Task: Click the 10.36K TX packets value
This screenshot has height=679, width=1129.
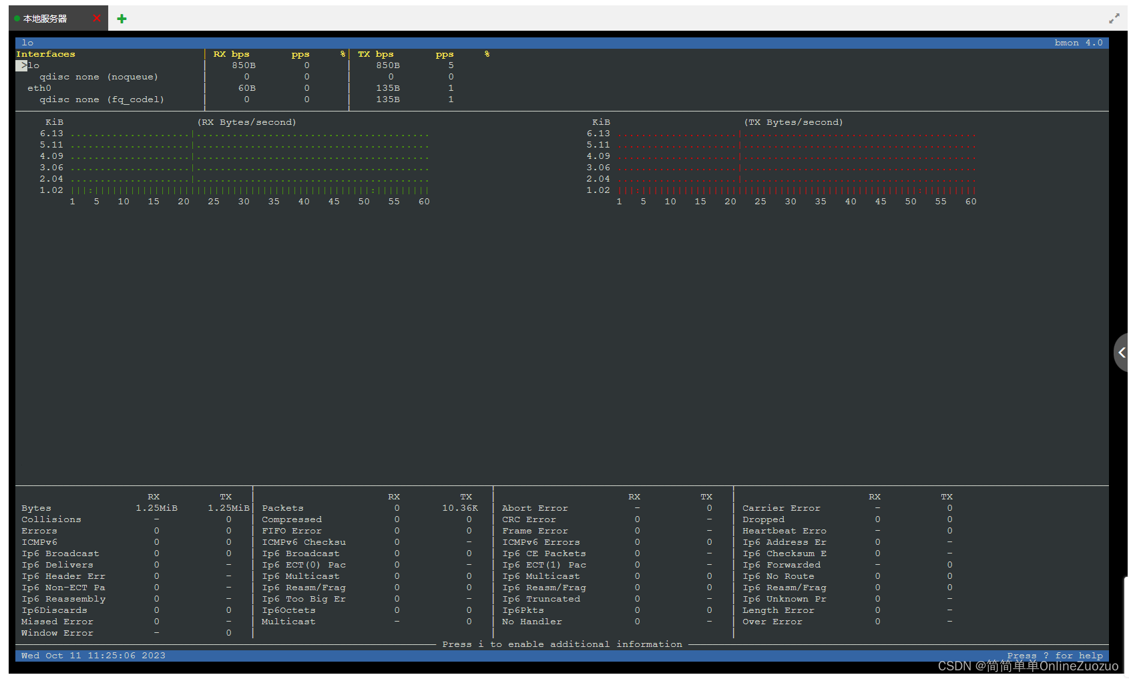Action: pyautogui.click(x=460, y=508)
